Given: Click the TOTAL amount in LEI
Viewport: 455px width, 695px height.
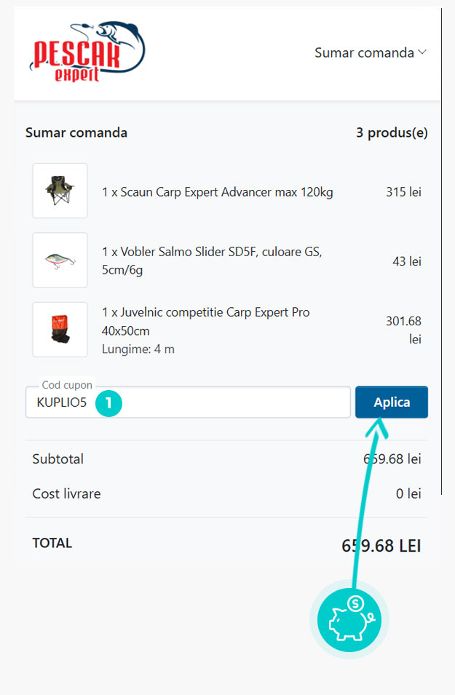Looking at the screenshot, I should [381, 546].
